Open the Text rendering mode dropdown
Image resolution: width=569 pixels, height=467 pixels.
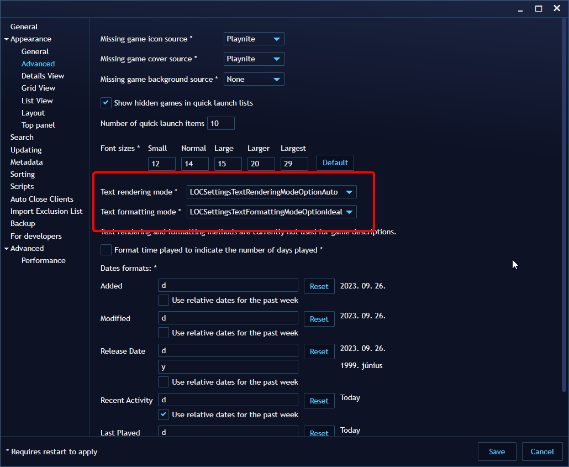271,192
